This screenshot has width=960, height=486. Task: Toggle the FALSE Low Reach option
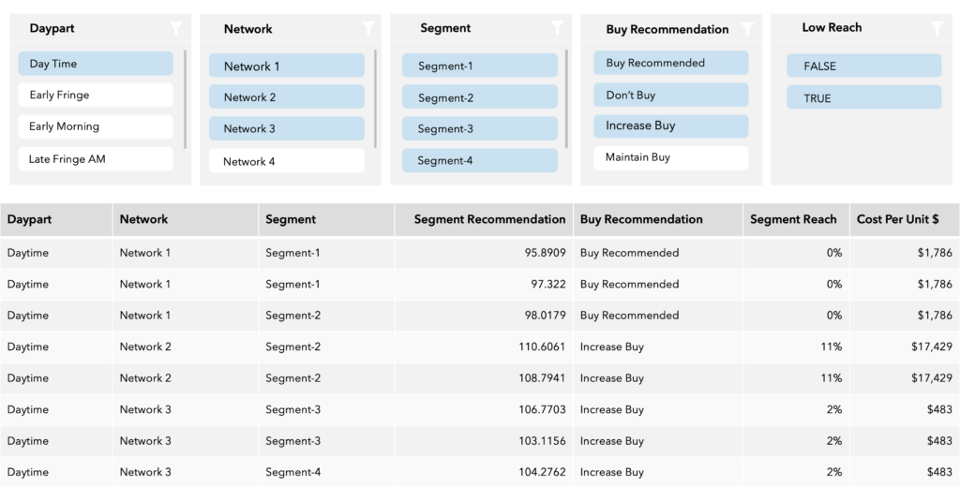[x=863, y=66]
